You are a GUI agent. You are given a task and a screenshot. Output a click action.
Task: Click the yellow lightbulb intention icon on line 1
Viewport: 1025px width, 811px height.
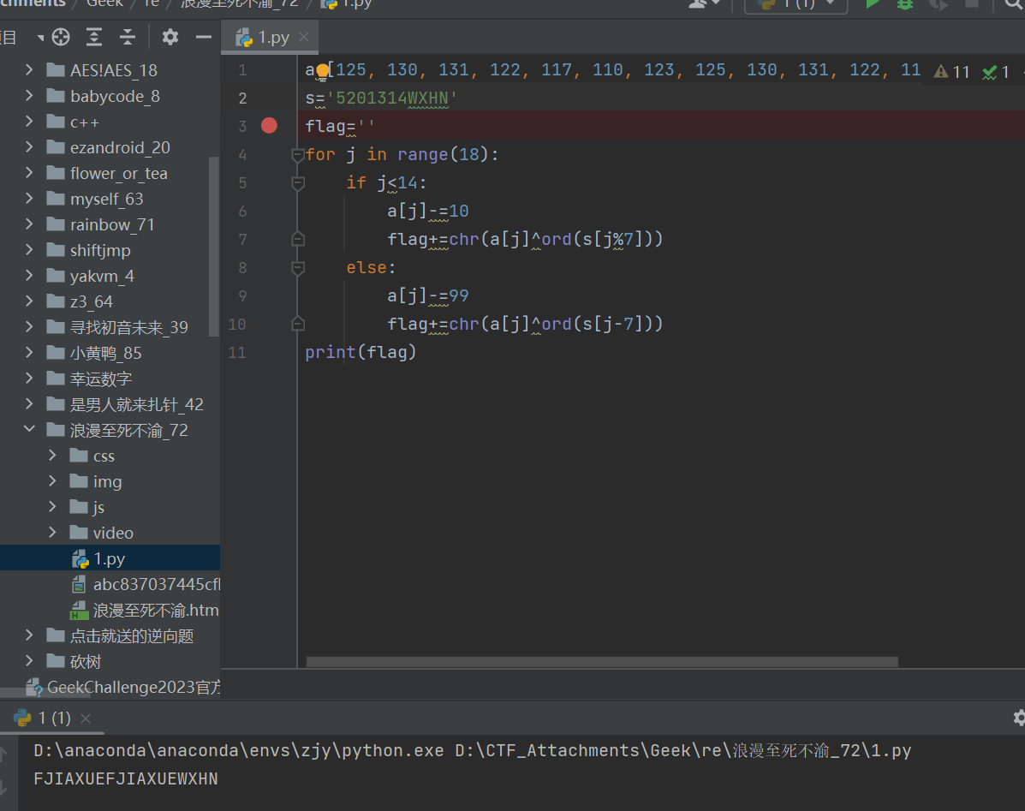click(322, 70)
